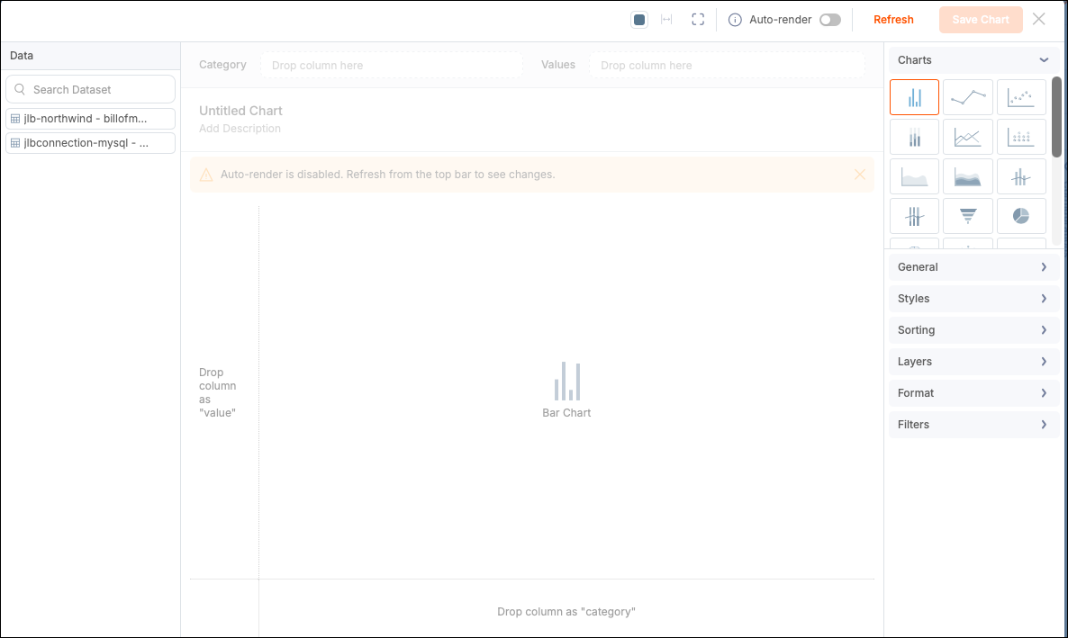Pick the Stacked area chart icon
The width and height of the screenshot is (1068, 638).
[968, 176]
